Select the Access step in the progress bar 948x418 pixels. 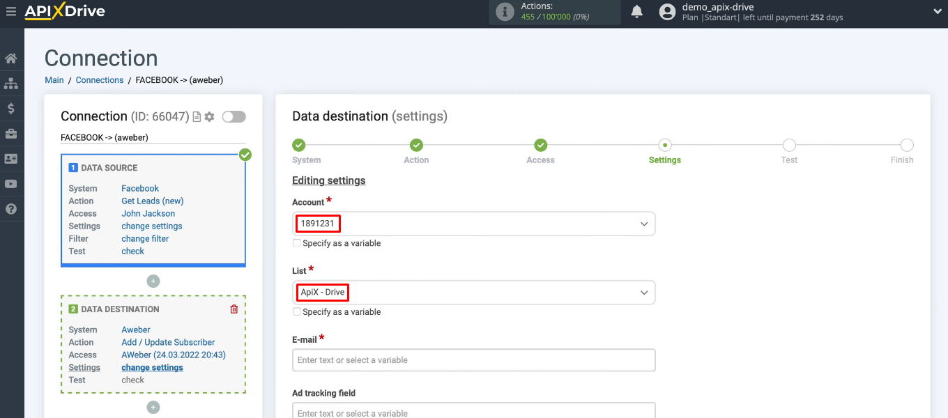[x=540, y=146]
